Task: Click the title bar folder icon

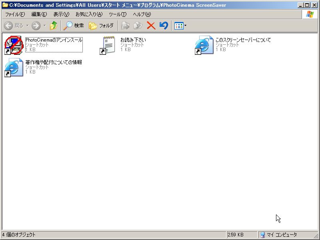Action: click(x=5, y=5)
